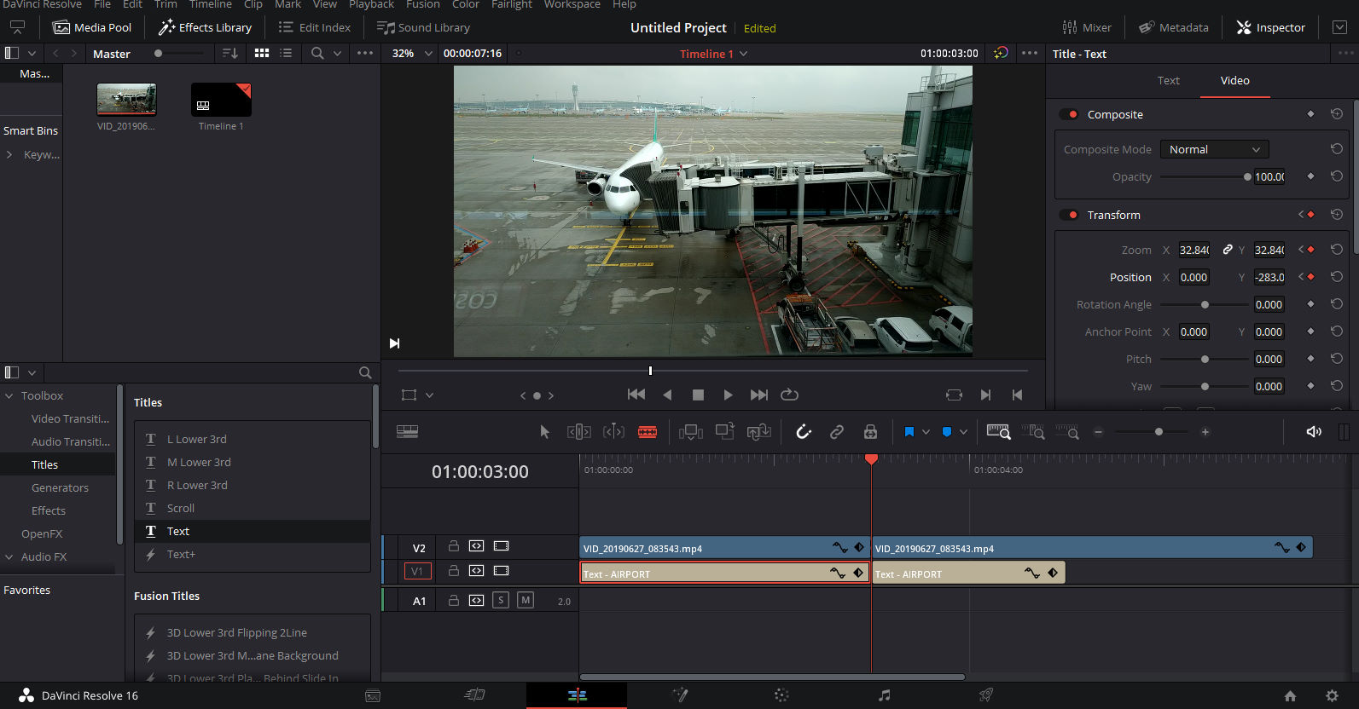This screenshot has height=709, width=1359.
Task: Lock the V2 video track
Action: click(x=454, y=546)
